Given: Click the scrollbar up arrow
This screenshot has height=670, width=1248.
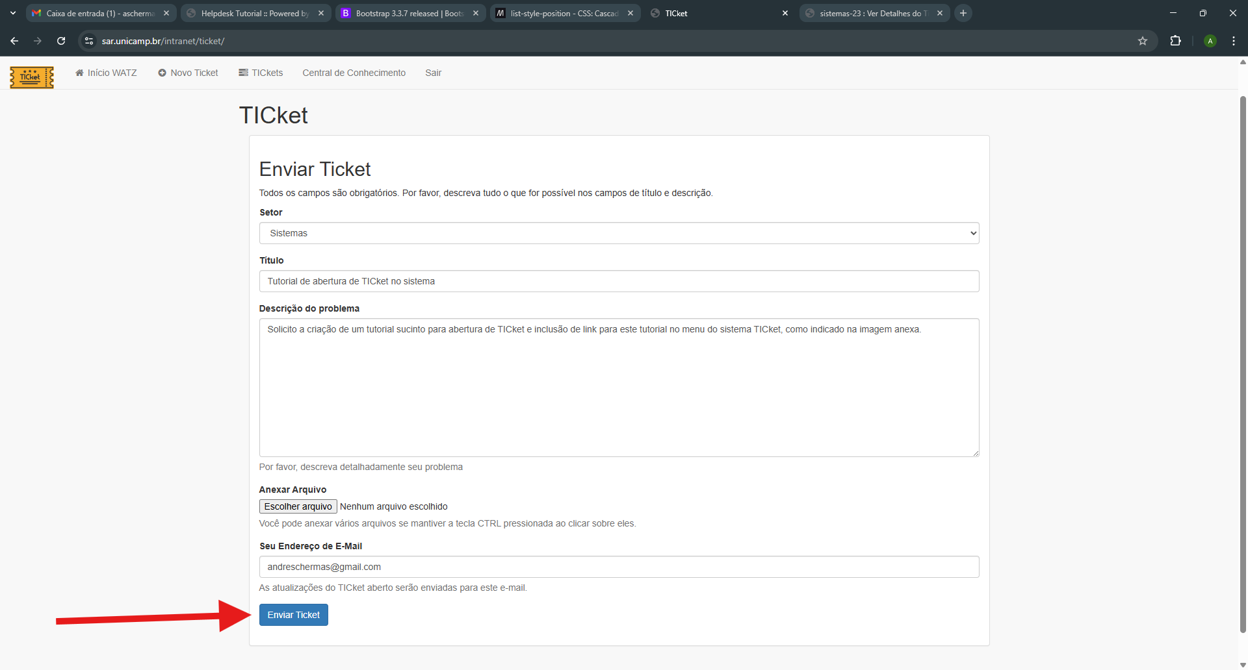Looking at the screenshot, I should [x=1243, y=62].
